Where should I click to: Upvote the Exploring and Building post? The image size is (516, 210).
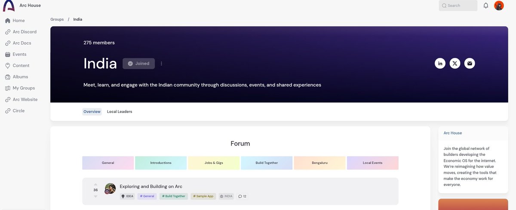pyautogui.click(x=95, y=184)
